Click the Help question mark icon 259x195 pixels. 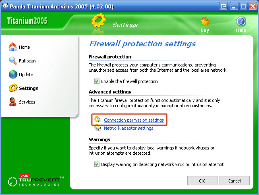coord(241,21)
